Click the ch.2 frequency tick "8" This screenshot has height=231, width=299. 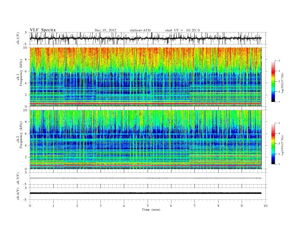pos(26,122)
